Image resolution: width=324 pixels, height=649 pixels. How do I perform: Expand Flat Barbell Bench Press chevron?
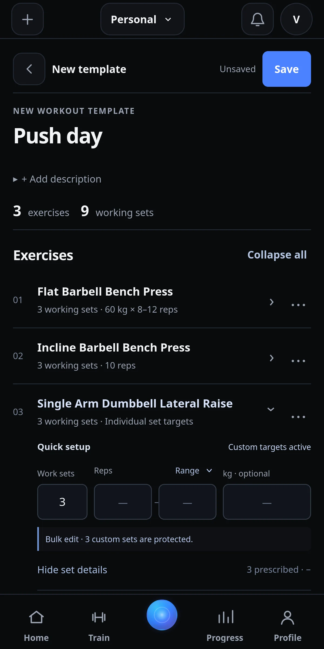tap(272, 302)
